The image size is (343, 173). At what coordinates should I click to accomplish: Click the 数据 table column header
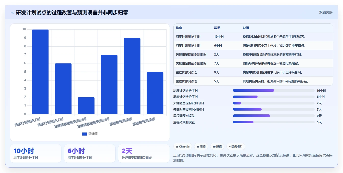click(x=217, y=28)
